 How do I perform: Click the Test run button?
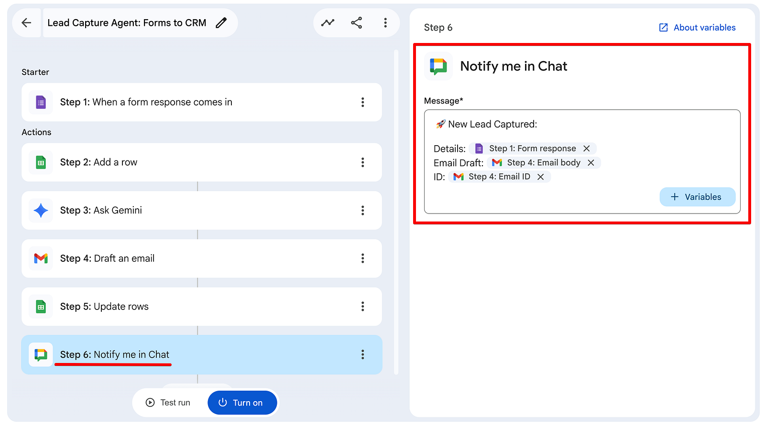168,403
